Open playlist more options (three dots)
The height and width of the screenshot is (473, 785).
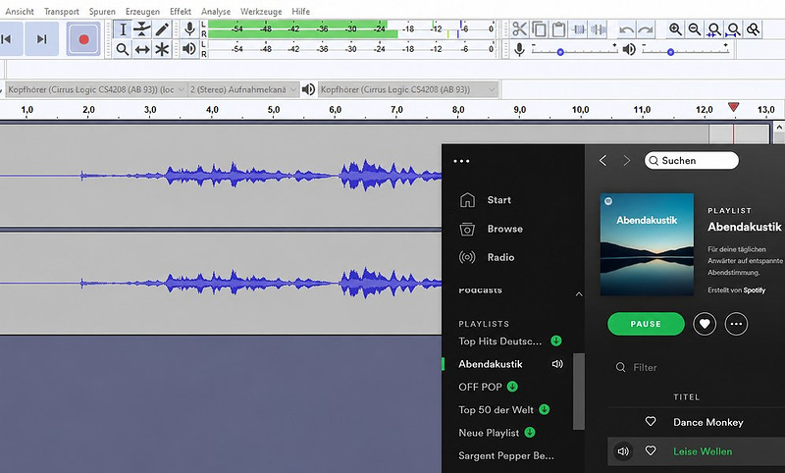pyautogui.click(x=736, y=324)
